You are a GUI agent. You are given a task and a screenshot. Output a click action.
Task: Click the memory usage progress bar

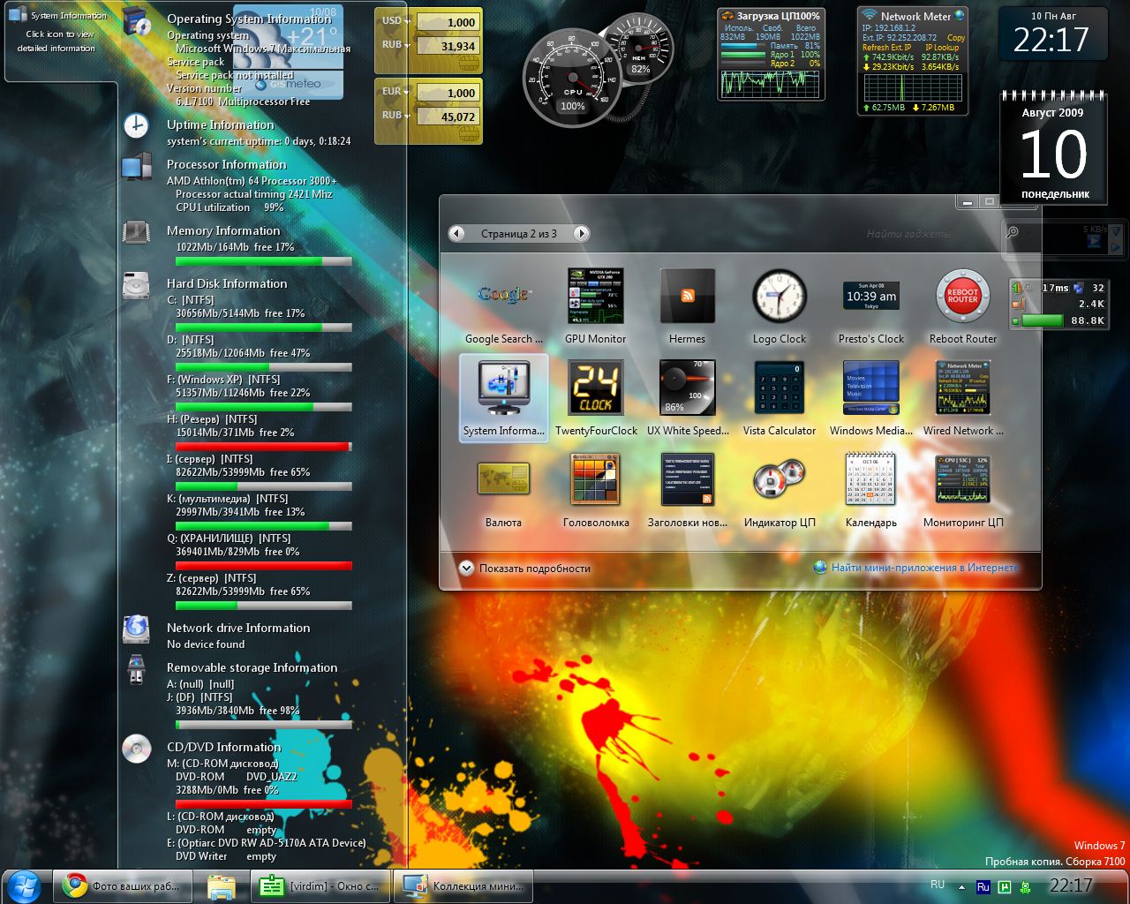264,261
